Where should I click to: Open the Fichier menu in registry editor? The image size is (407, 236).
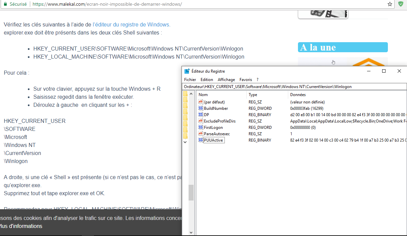[x=190, y=80]
